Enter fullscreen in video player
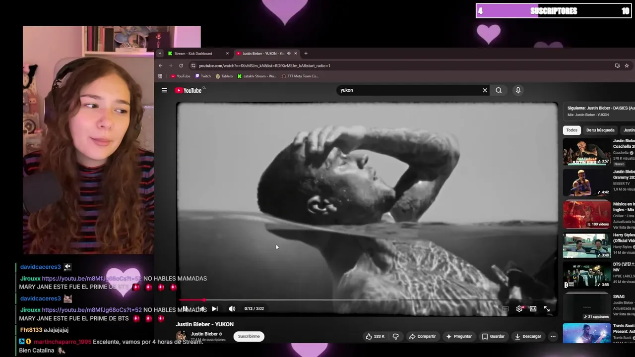 pos(547,309)
